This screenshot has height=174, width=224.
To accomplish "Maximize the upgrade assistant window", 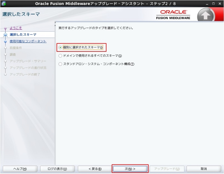I will click(213, 4).
